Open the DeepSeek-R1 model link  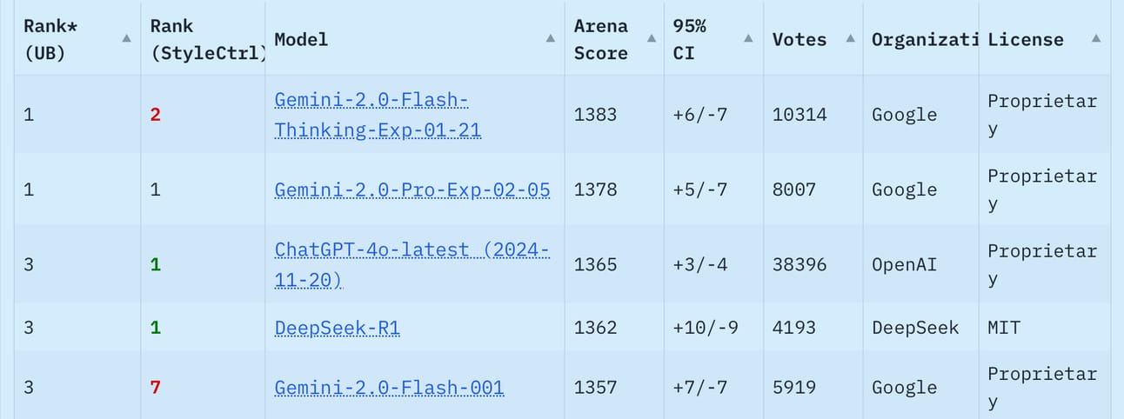(338, 328)
